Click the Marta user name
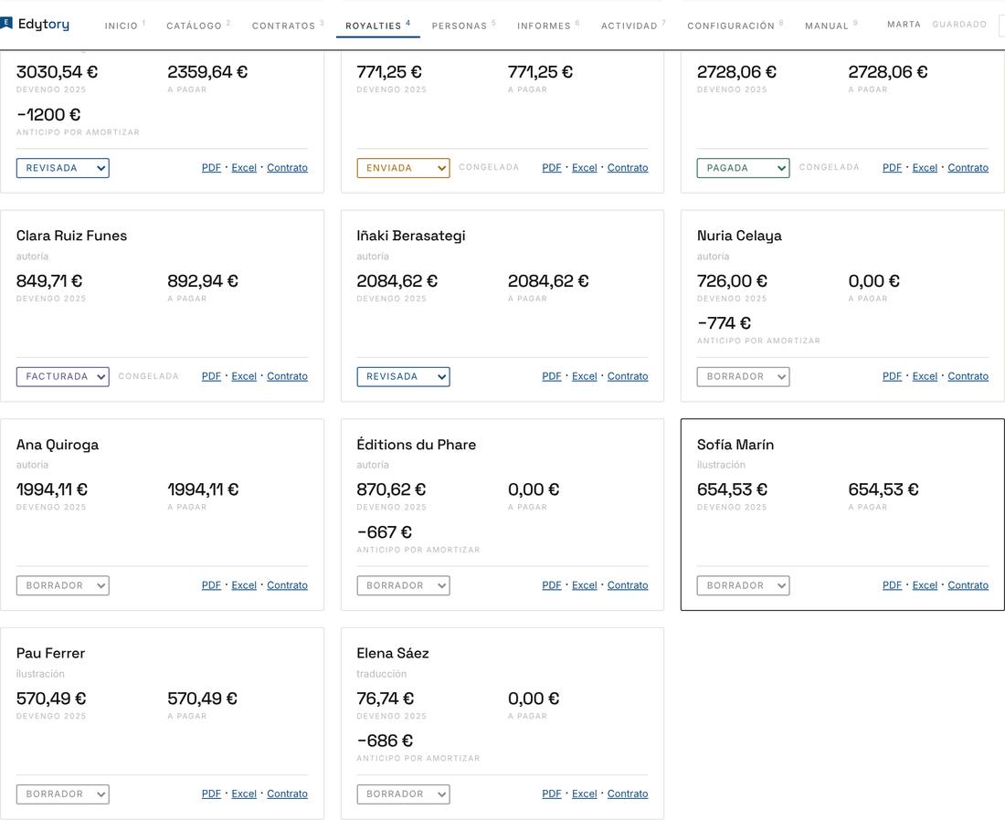The image size is (1005, 820). [x=904, y=25]
